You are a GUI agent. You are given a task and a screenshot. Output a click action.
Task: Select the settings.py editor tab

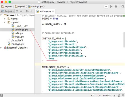click(x=45, y=11)
